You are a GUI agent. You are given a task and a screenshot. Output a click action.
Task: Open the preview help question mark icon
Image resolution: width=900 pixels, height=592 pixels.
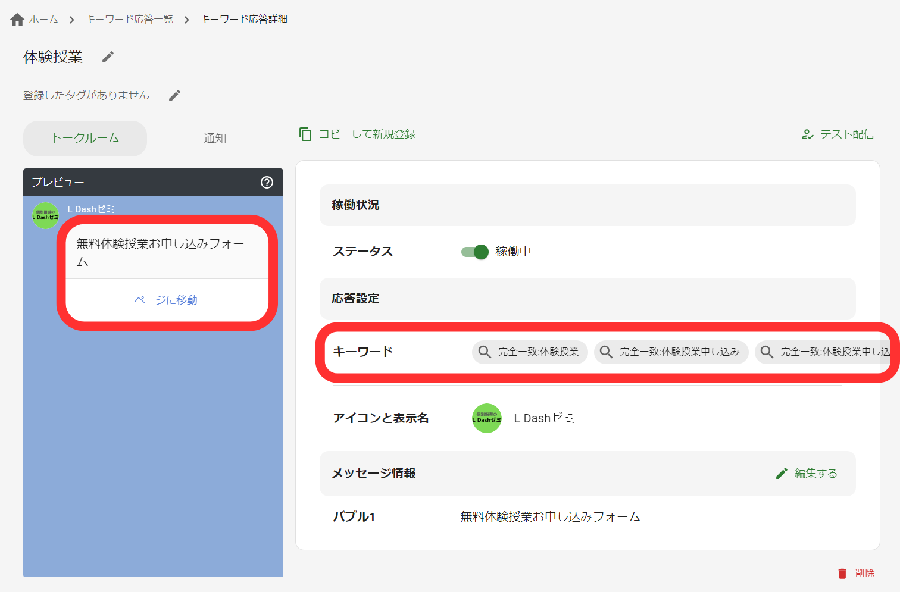[267, 183]
